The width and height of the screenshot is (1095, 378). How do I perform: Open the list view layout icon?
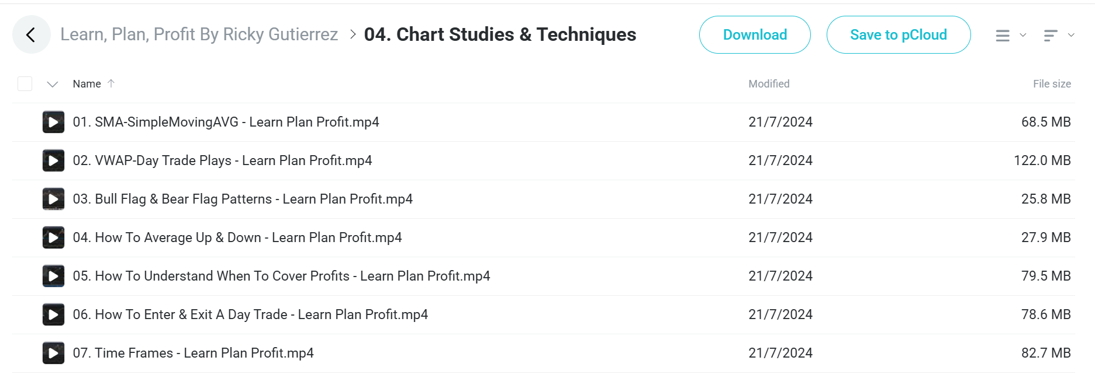click(x=1003, y=36)
